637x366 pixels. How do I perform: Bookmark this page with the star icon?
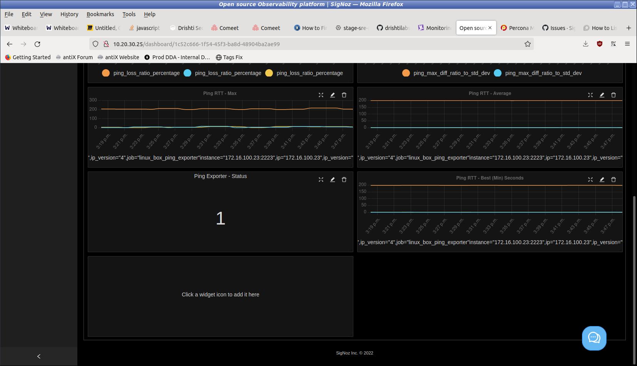tap(528, 44)
